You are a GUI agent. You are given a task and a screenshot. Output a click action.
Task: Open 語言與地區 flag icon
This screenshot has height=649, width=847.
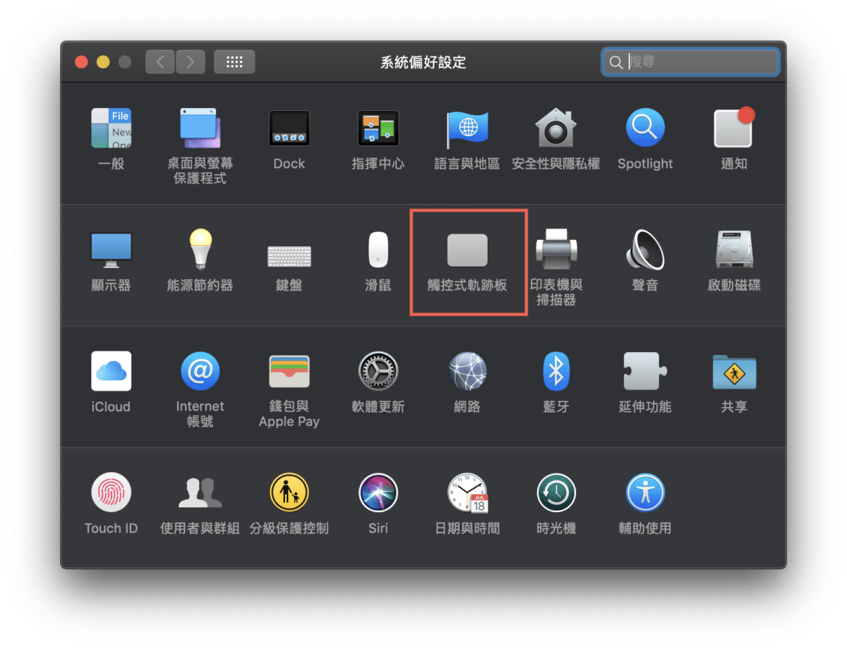click(x=467, y=129)
